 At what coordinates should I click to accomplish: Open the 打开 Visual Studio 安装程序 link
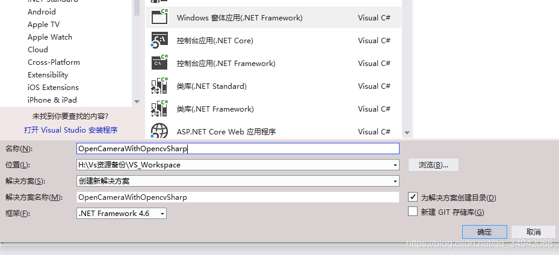71,130
